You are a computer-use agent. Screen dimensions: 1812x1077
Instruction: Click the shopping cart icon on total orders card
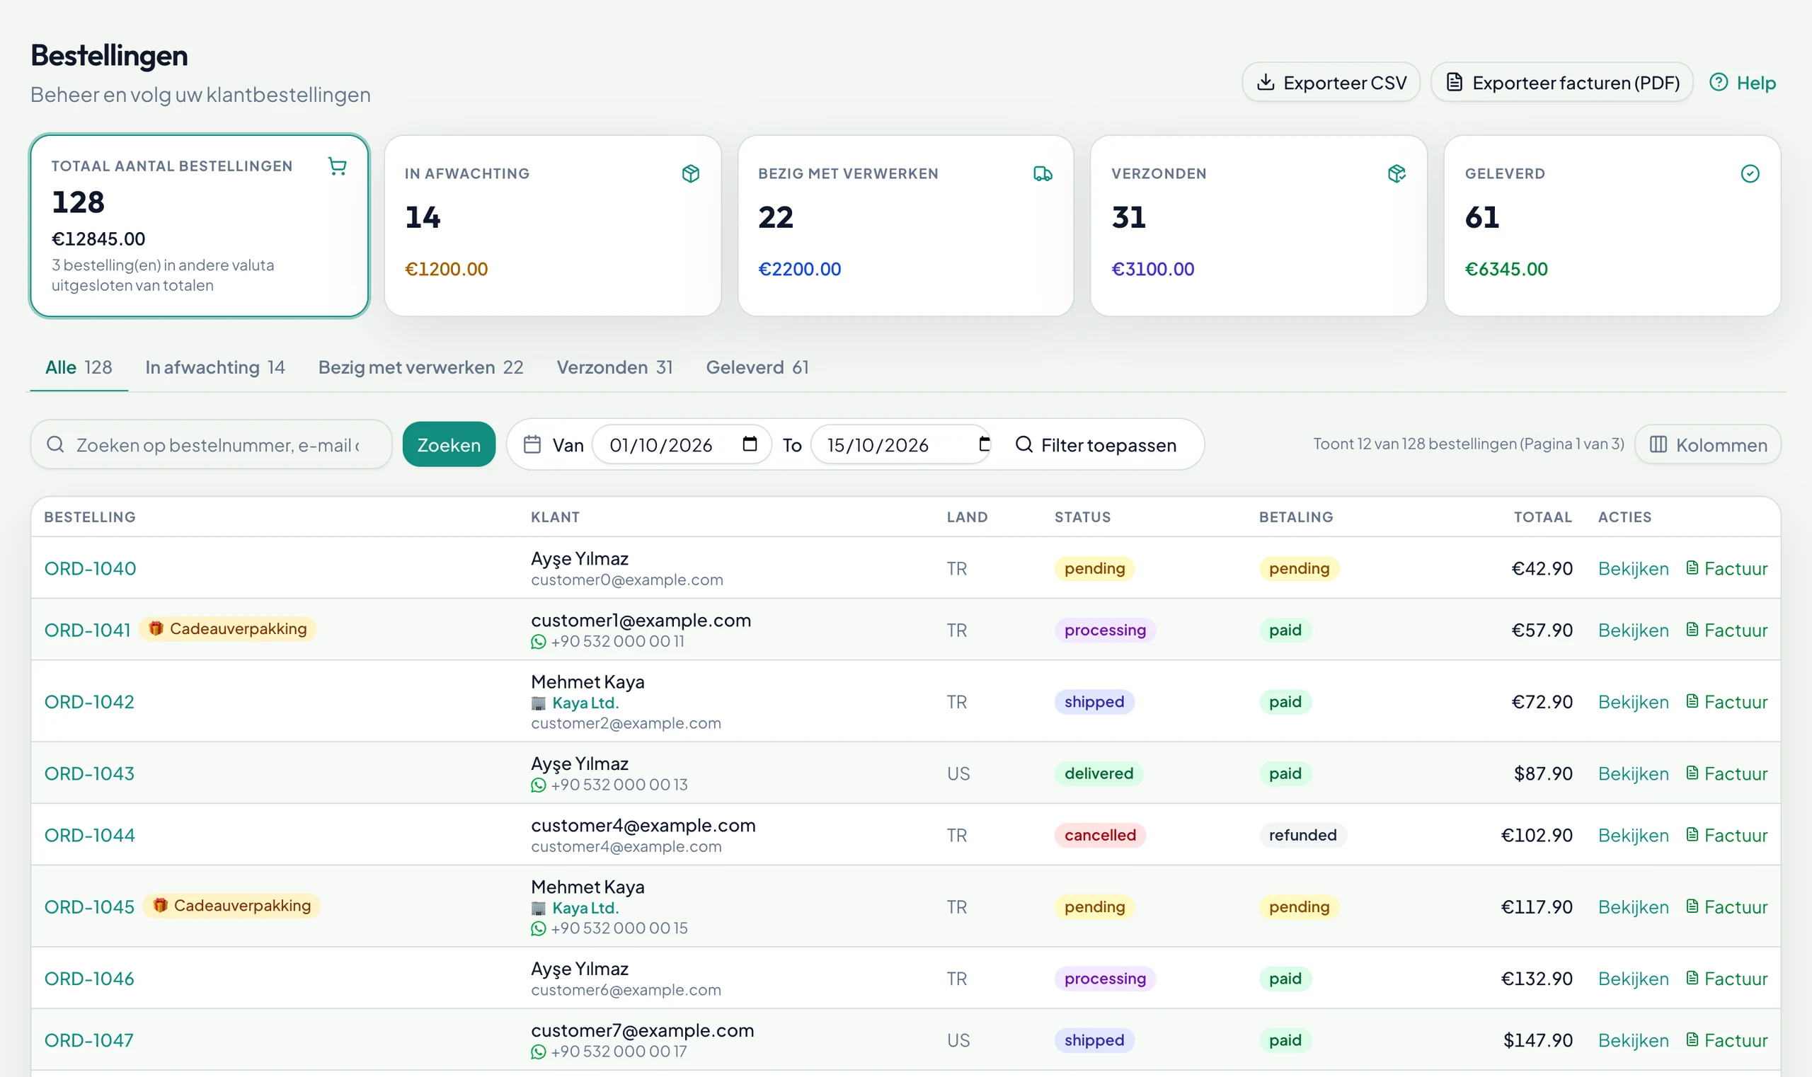coord(337,166)
